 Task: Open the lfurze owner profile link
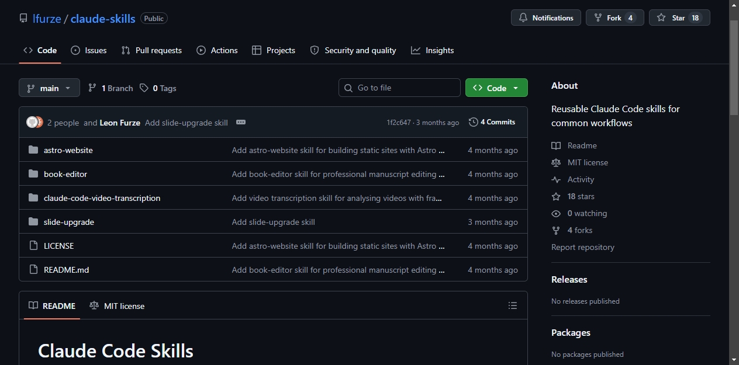point(47,18)
